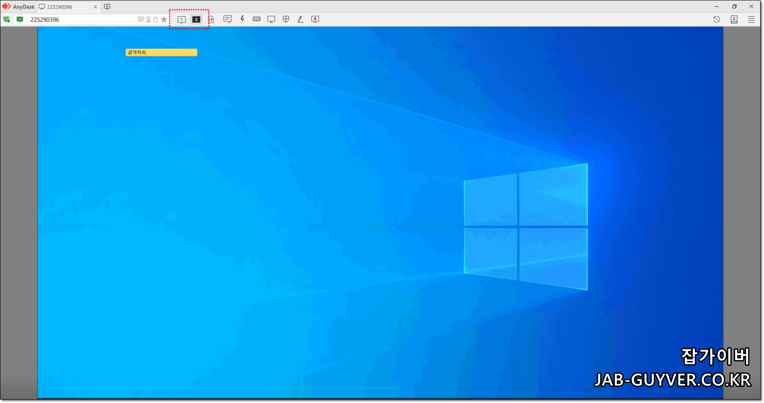The height and width of the screenshot is (403, 764).
Task: Open the whiteboard pen tool
Action: [x=301, y=19]
